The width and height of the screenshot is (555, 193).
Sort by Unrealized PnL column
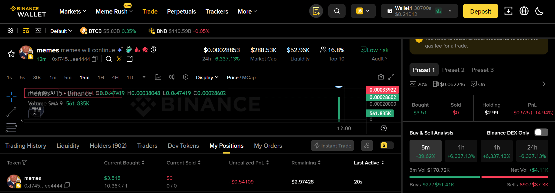[249, 163]
